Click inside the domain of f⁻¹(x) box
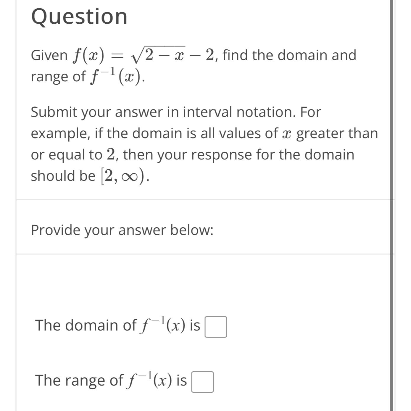Image resolution: width=411 pixels, height=411 pixels. click(216, 326)
